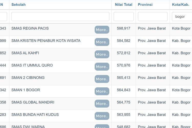The width and height of the screenshot is (192, 128).
Task: Click SMAN 1 BOGOR row name
Action: [26, 90]
